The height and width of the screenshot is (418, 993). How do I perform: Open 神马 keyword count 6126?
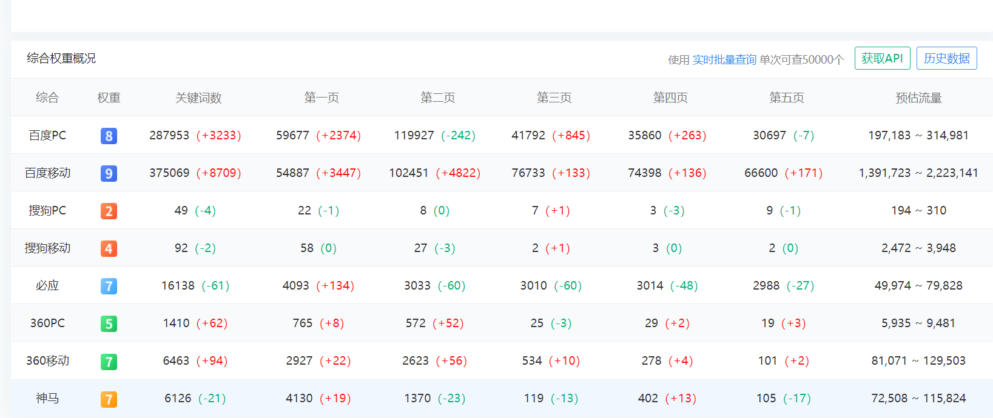pyautogui.click(x=178, y=398)
